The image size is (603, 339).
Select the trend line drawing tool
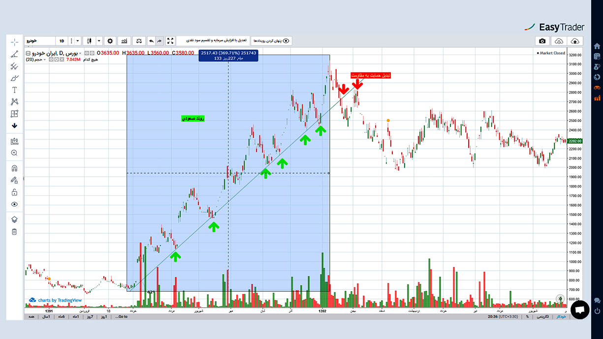(x=14, y=54)
